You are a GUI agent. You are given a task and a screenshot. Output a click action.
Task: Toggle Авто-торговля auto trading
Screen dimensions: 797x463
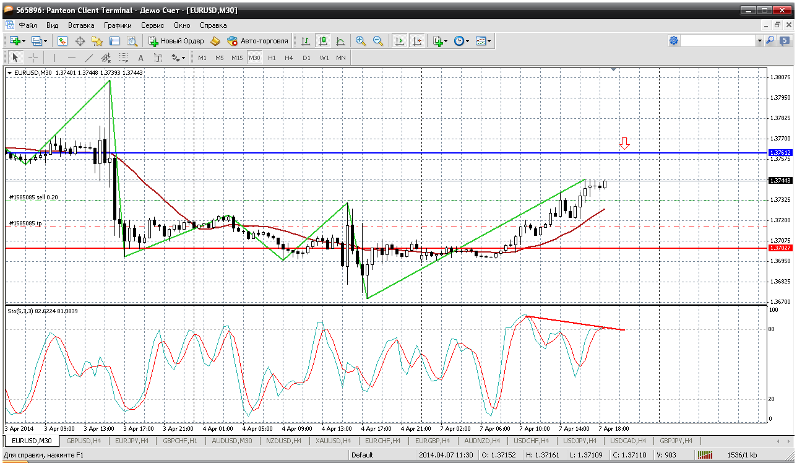[x=257, y=41]
